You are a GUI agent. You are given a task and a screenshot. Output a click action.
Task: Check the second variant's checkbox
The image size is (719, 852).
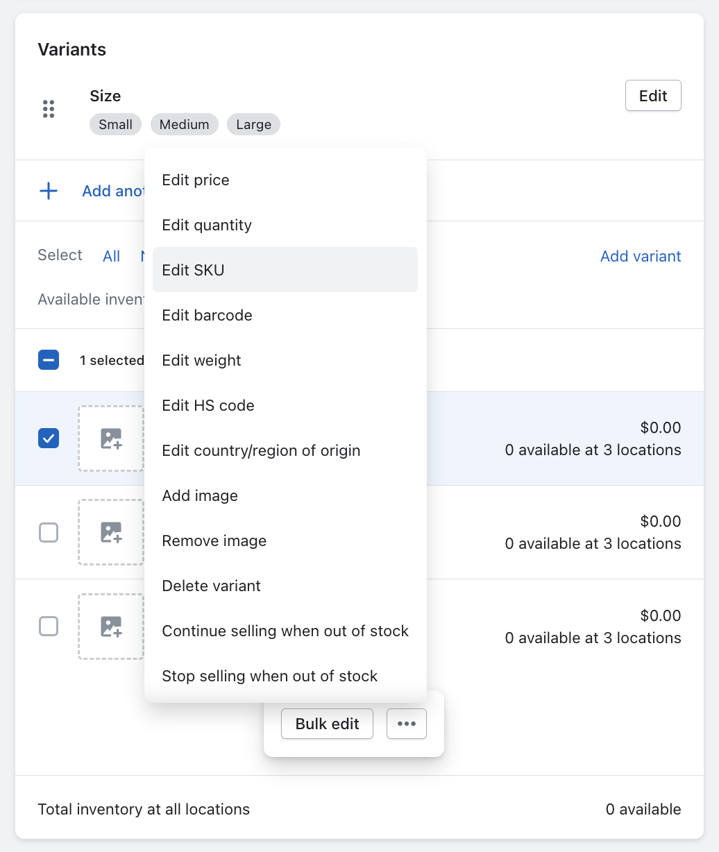pos(49,532)
